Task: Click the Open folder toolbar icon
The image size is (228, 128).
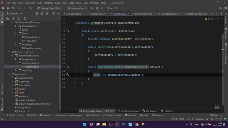Action: tap(3, 8)
